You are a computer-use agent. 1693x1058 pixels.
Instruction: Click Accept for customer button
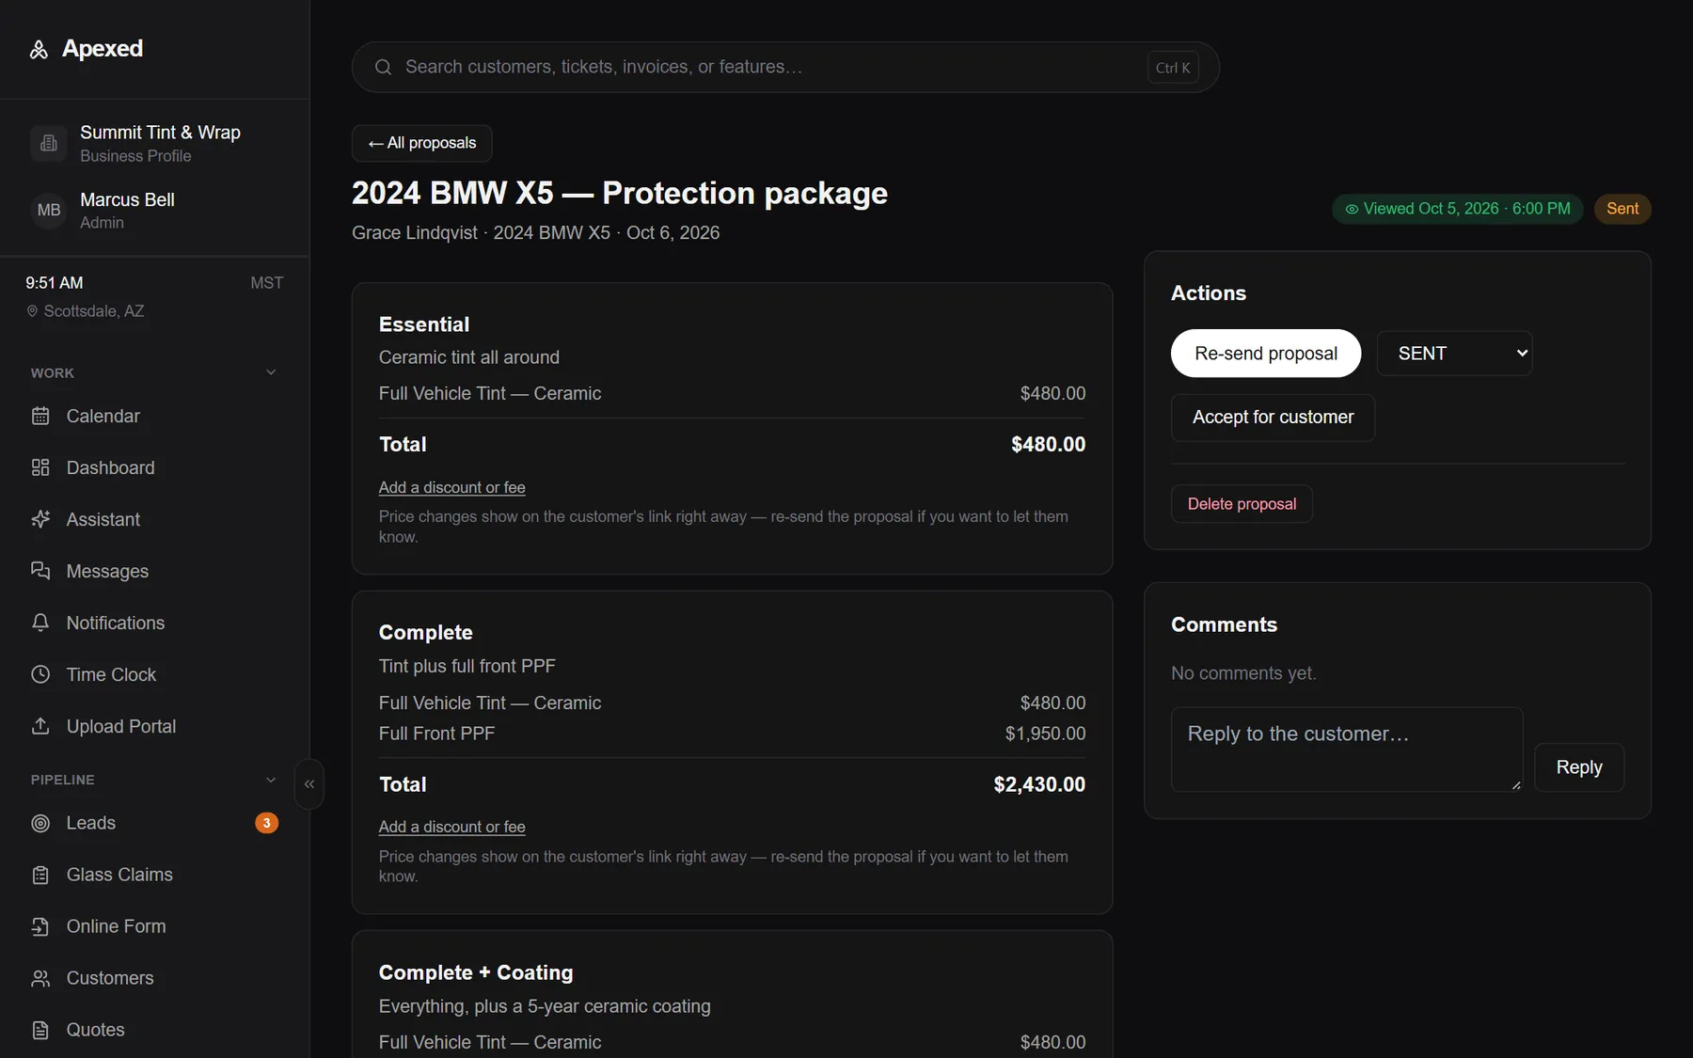(1273, 418)
